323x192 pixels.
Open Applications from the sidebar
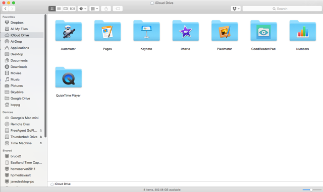(22, 48)
